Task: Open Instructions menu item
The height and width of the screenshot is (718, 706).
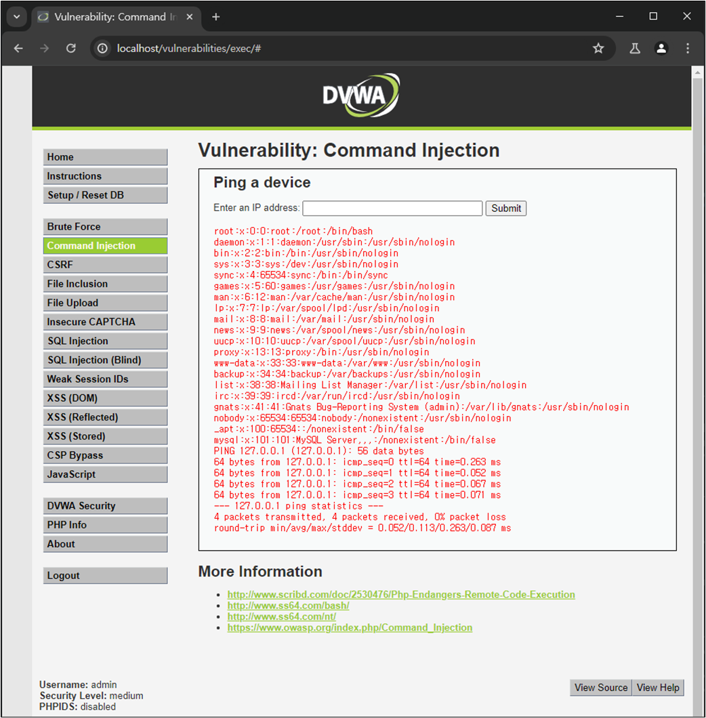Action: (x=106, y=176)
